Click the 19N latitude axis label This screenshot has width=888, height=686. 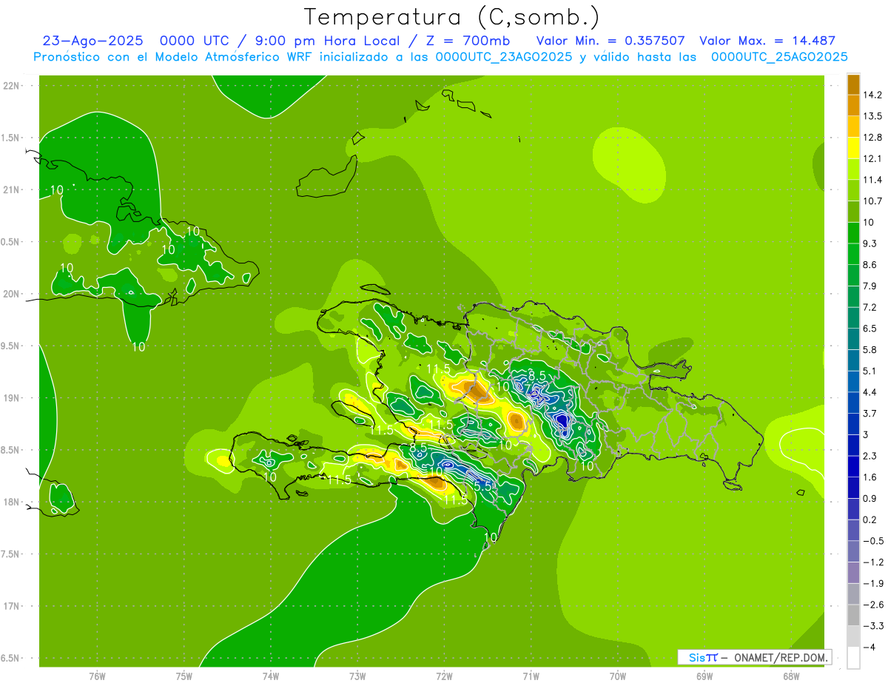[x=12, y=398]
